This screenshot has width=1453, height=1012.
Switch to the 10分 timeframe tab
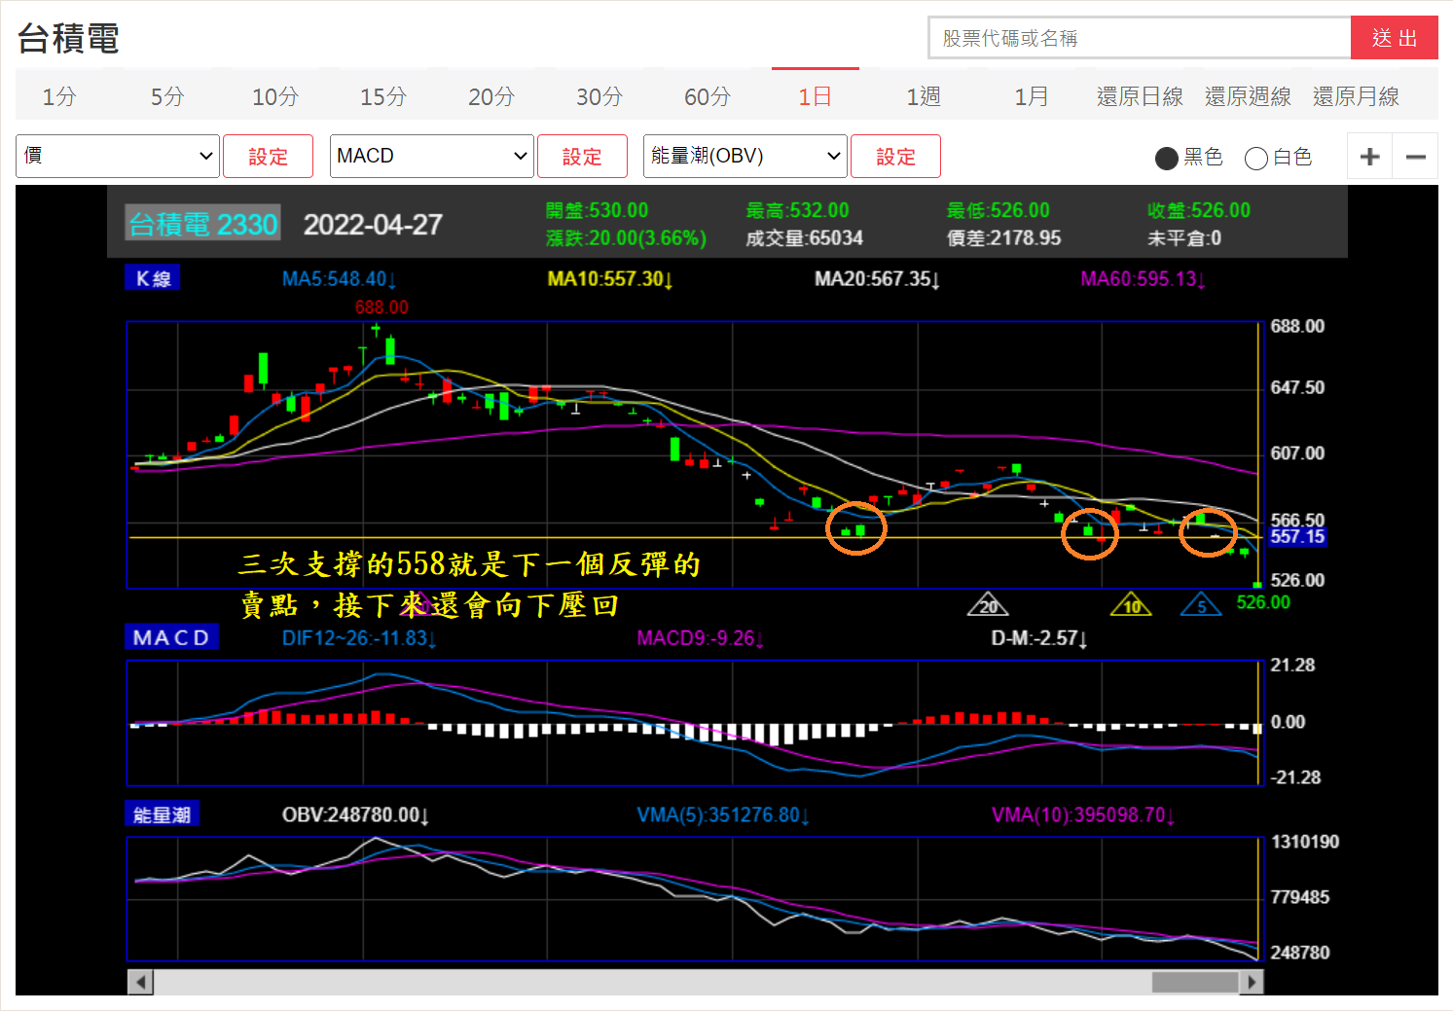point(275,96)
